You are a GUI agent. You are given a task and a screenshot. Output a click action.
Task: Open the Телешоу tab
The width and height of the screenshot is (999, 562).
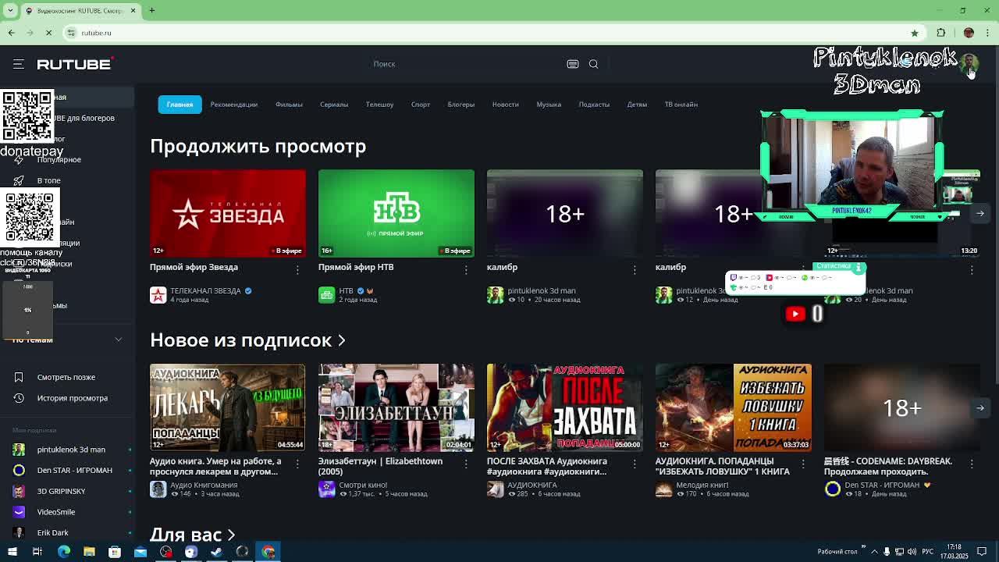click(x=379, y=104)
